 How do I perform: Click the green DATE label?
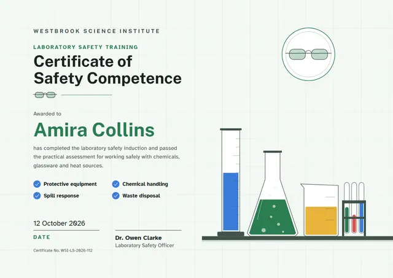42,237
